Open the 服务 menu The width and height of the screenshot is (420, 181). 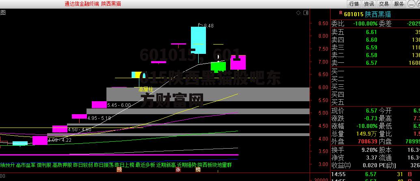click(399, 4)
